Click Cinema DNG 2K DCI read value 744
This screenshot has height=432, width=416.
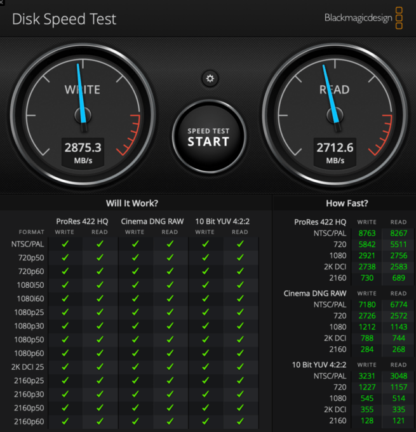pos(399,338)
